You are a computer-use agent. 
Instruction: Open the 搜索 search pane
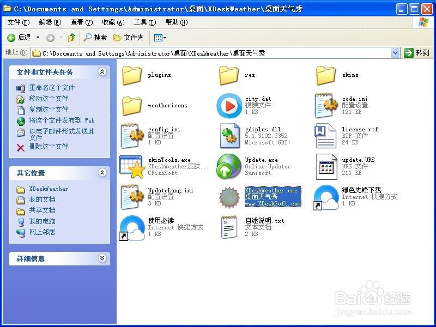(95, 38)
